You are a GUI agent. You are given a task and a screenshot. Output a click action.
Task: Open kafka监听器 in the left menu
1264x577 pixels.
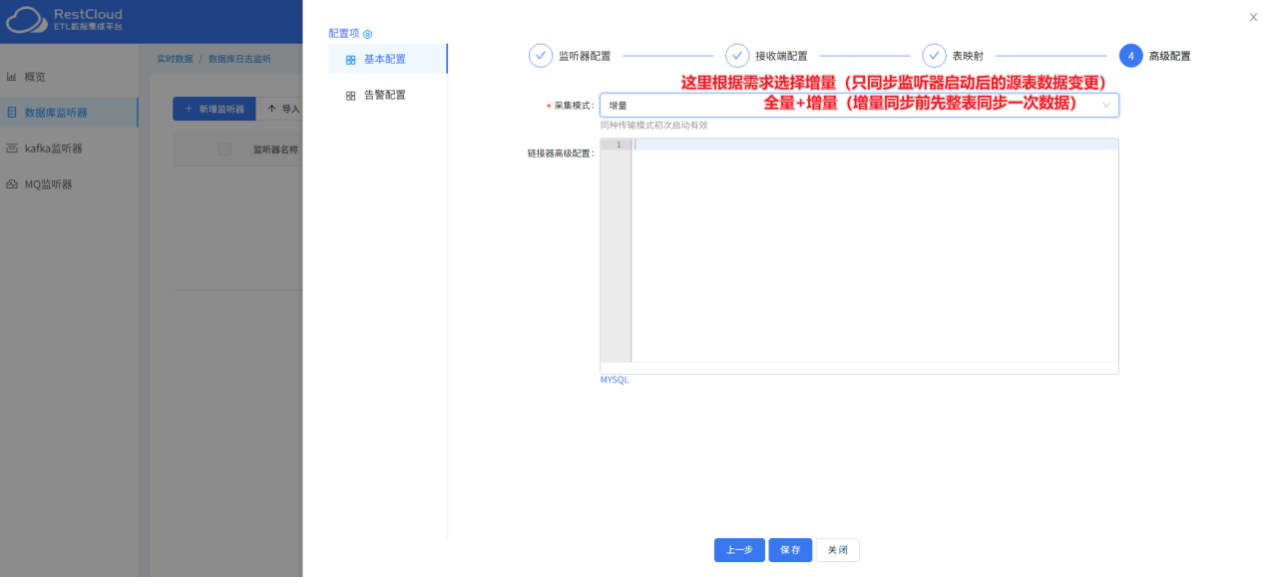[69, 148]
